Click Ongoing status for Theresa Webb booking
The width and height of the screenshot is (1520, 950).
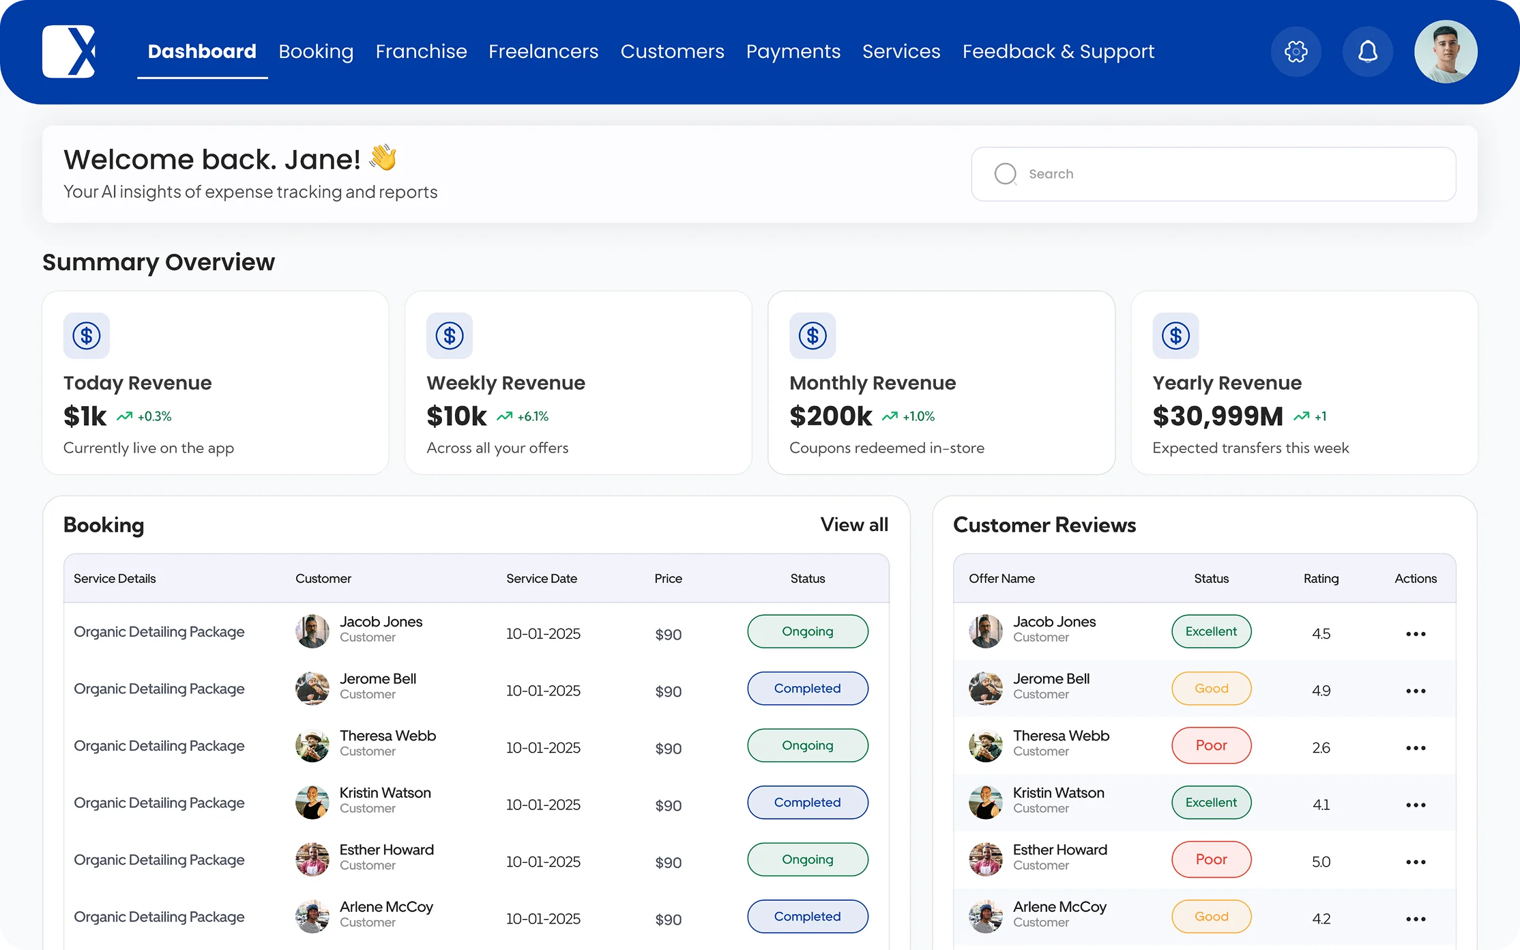(x=808, y=745)
